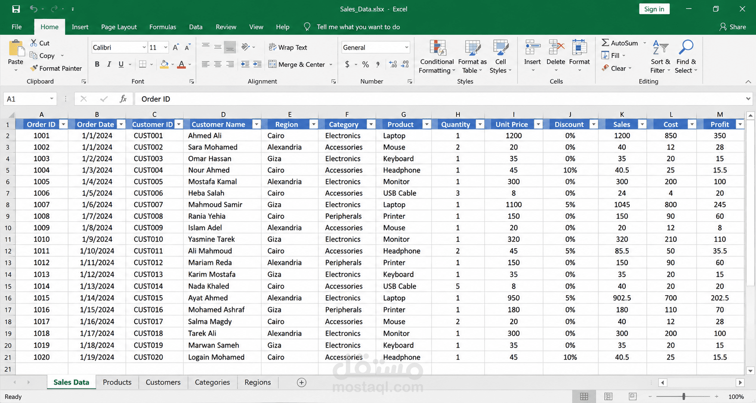Click the Fill Color paint bucket
The width and height of the screenshot is (756, 403).
164,64
